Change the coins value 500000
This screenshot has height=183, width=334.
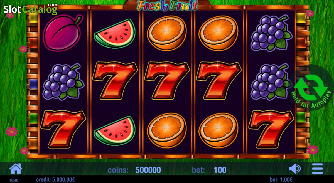pos(148,170)
